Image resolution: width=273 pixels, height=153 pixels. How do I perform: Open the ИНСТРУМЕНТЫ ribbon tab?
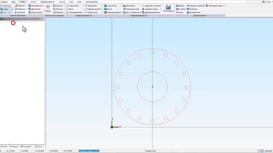pyautogui.click(x=92, y=2)
